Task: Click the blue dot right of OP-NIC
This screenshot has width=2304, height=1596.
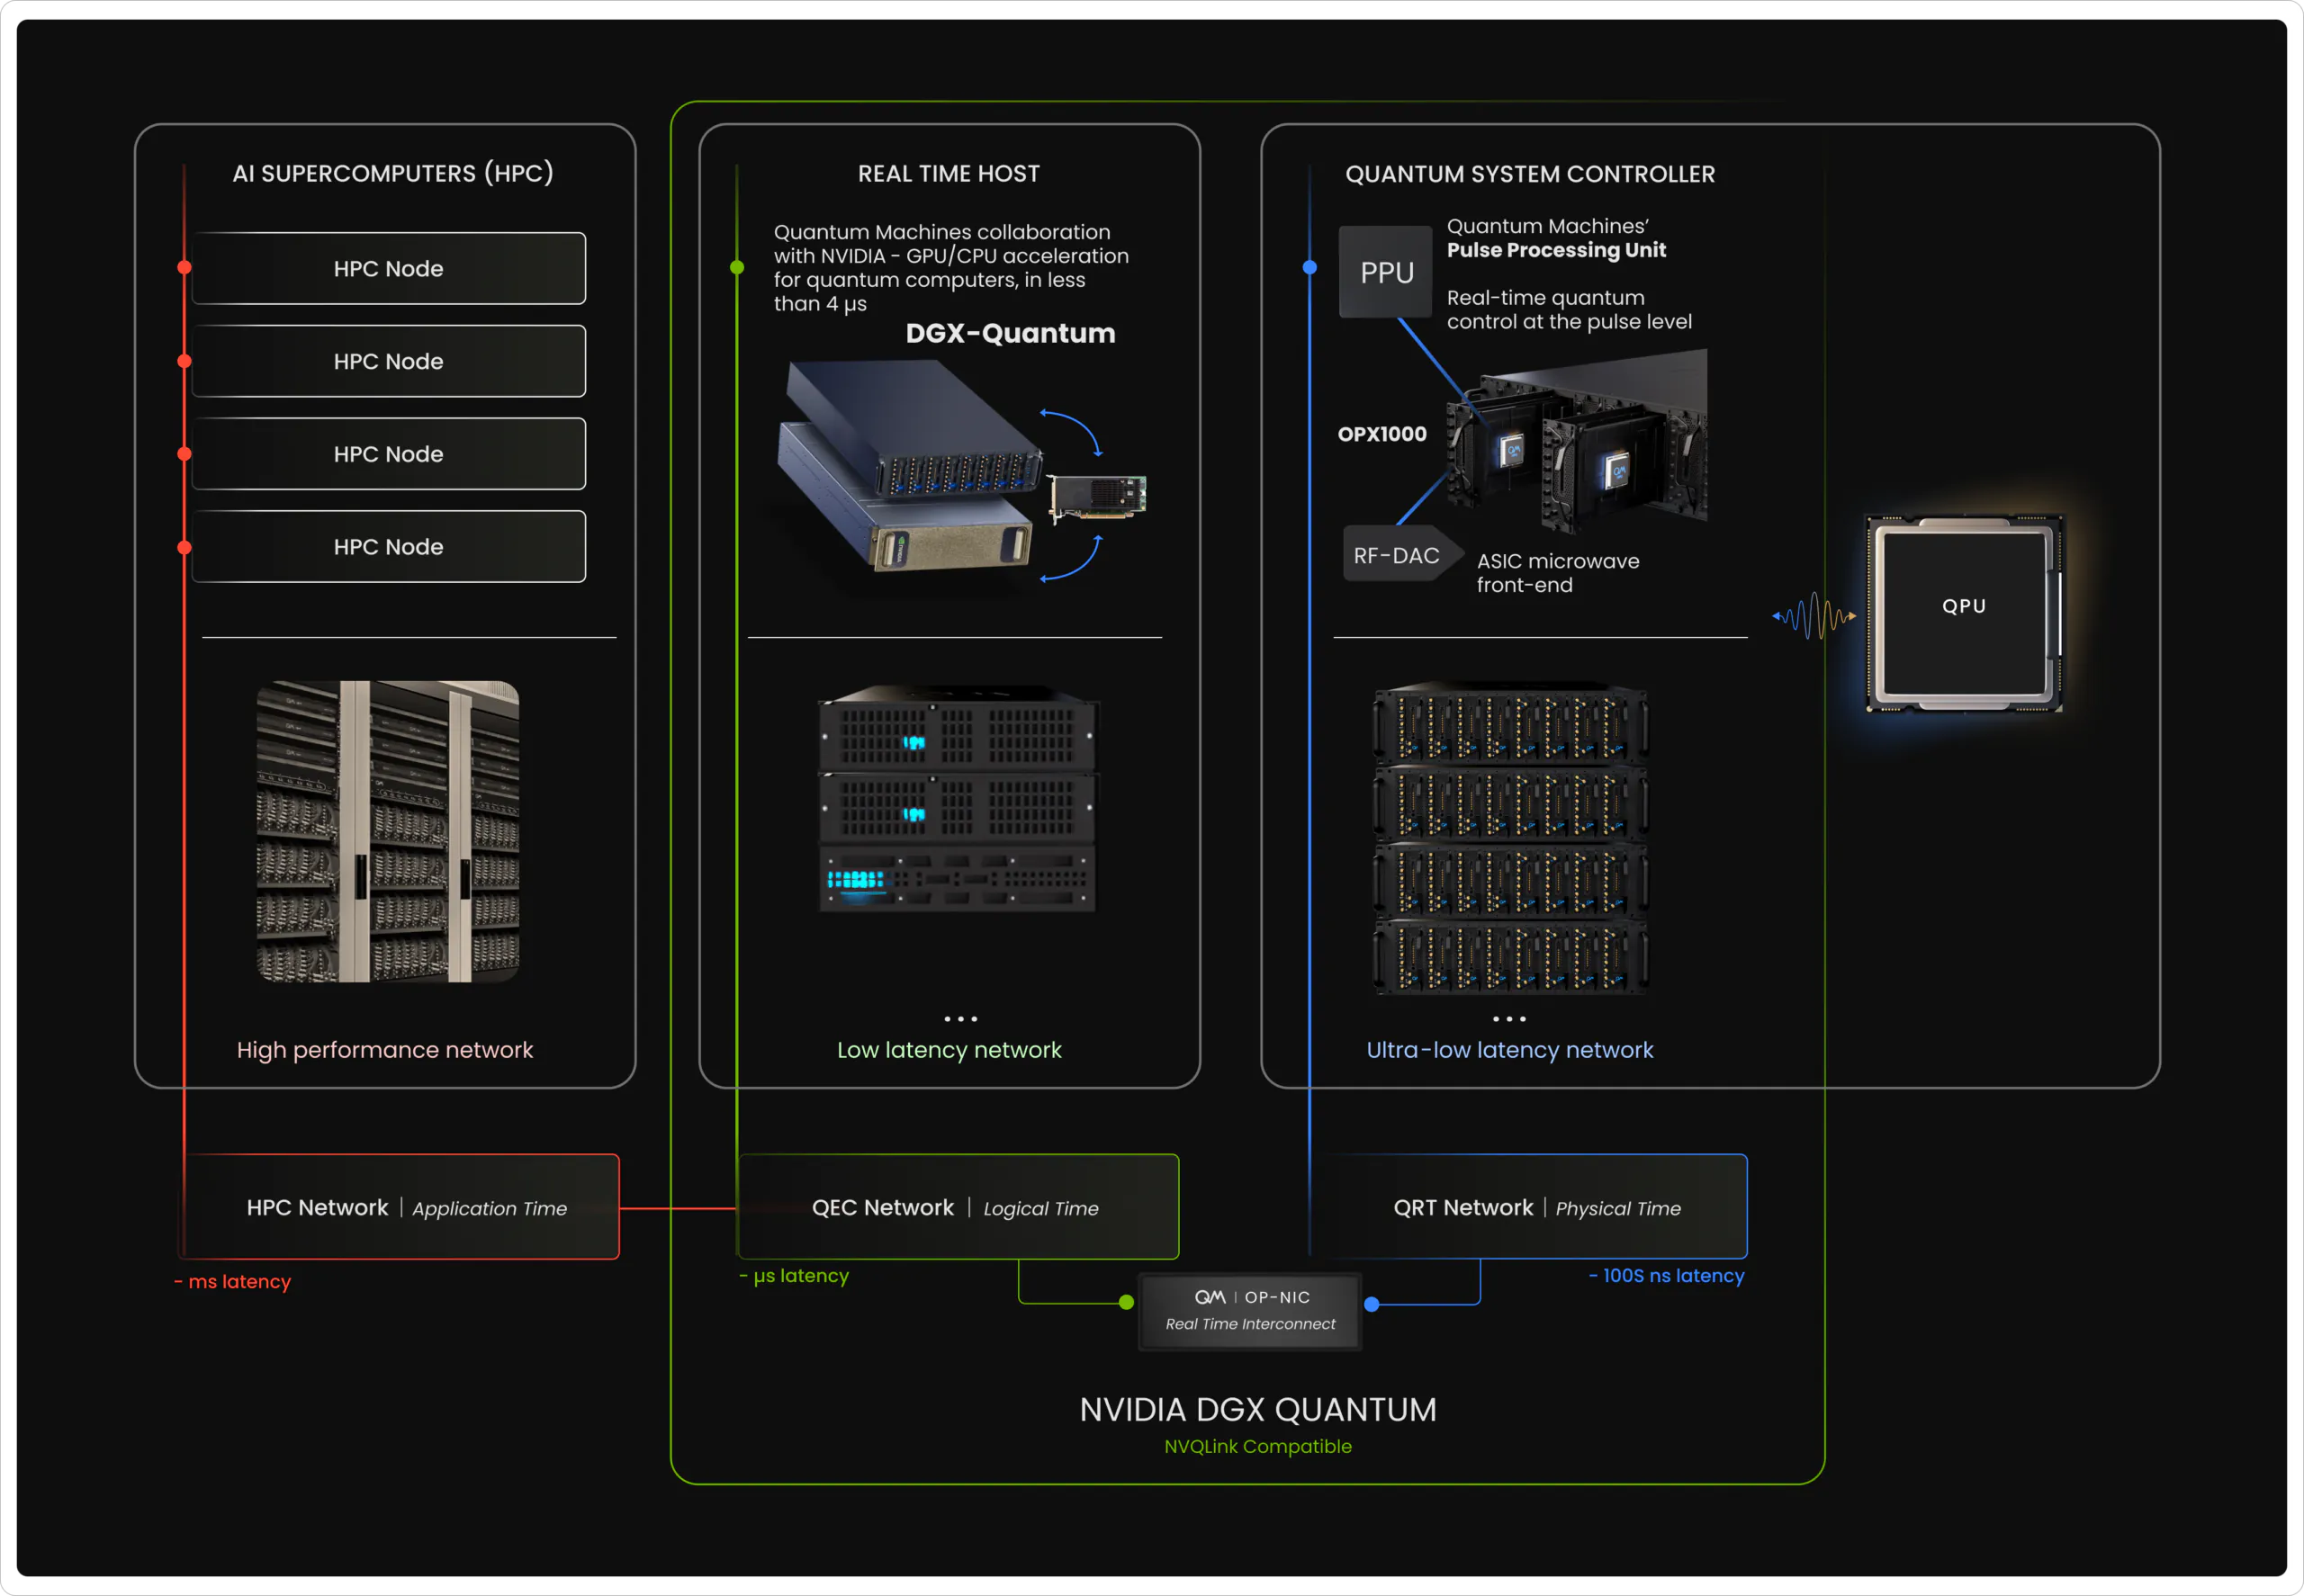Action: coord(1372,1304)
